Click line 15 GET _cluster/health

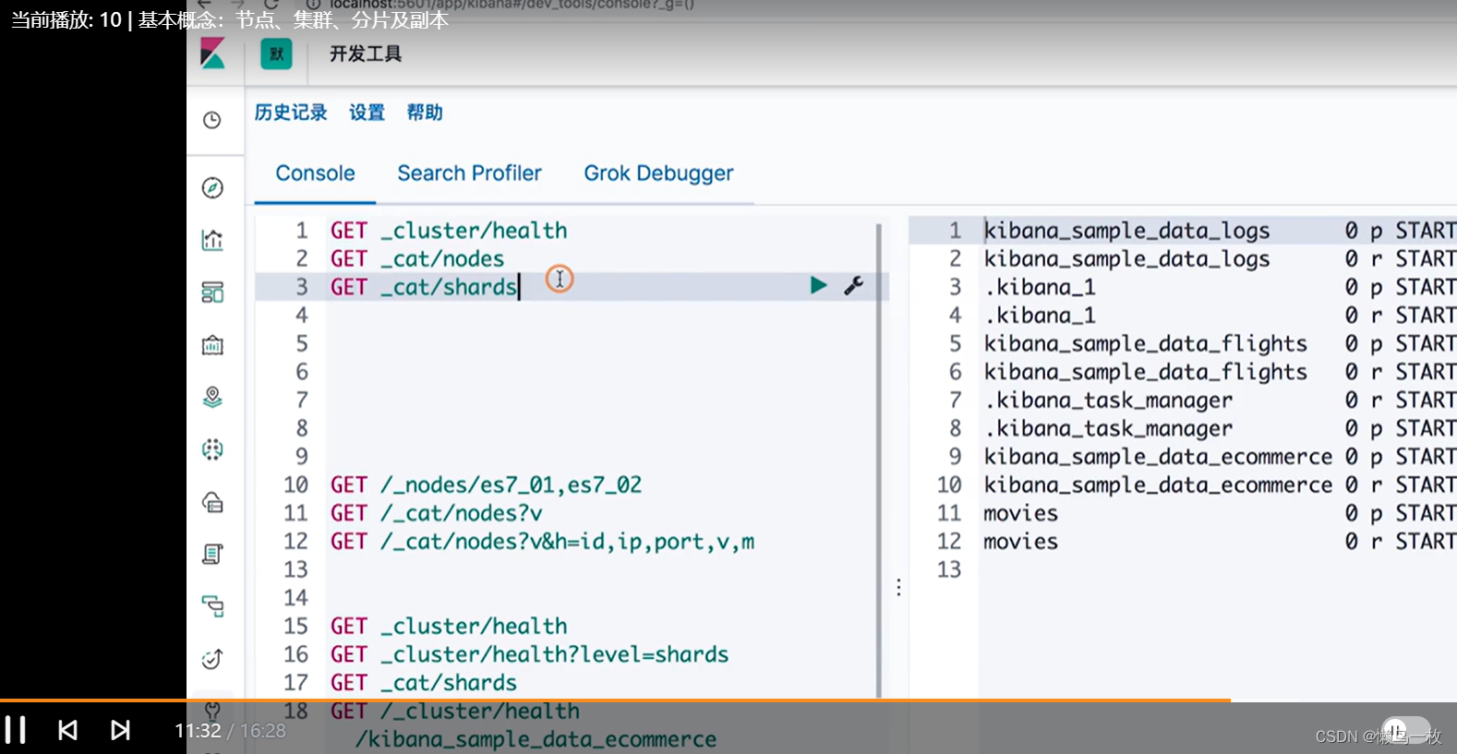coord(449,627)
